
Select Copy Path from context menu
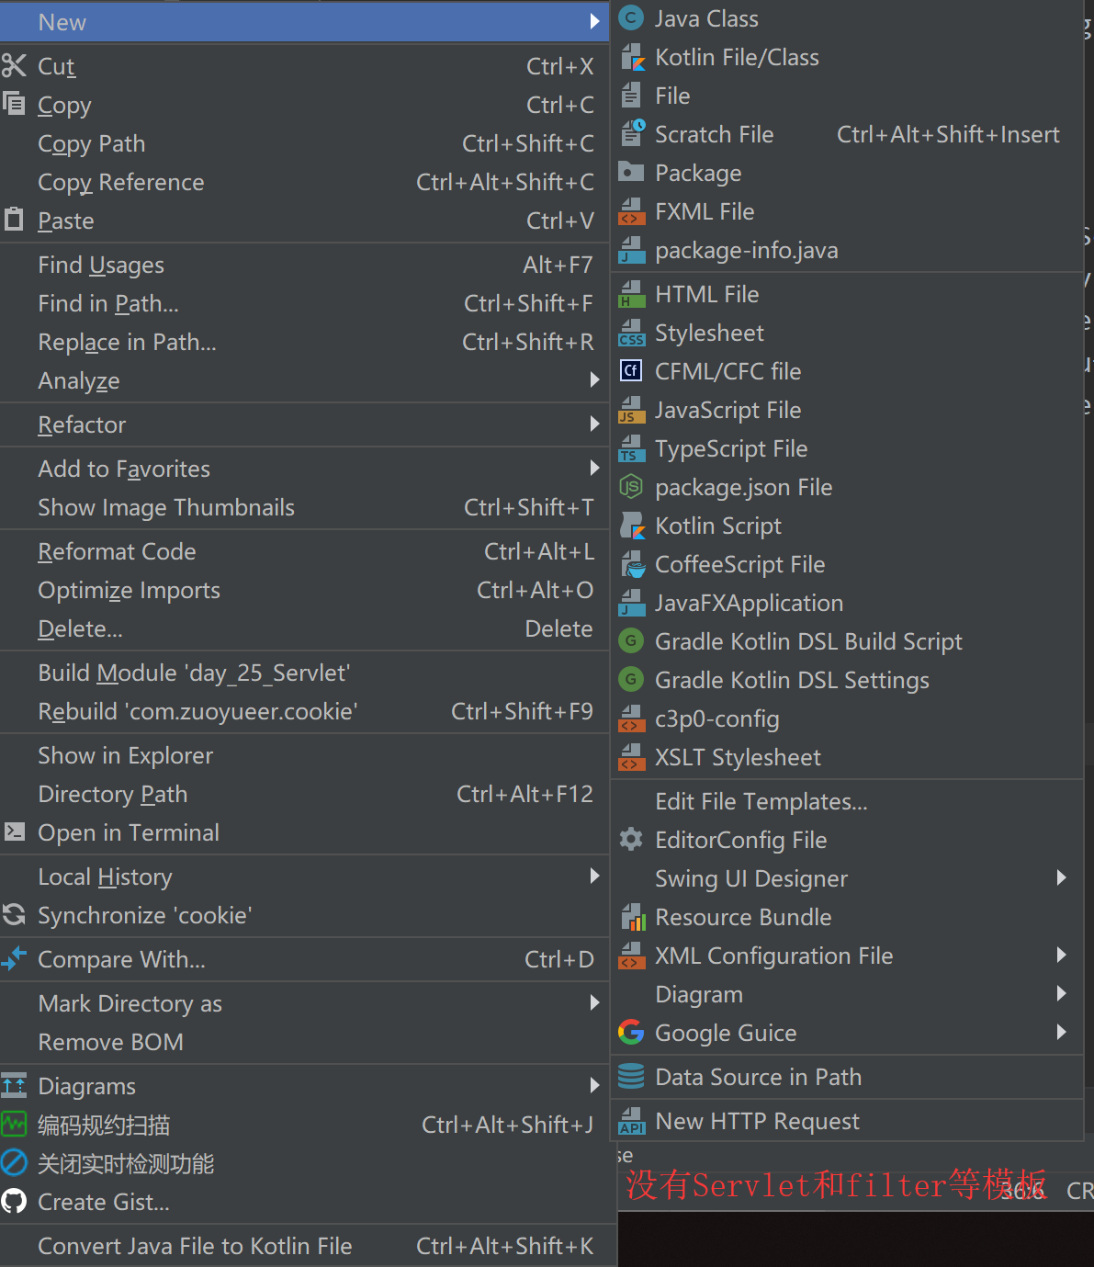tap(304, 143)
